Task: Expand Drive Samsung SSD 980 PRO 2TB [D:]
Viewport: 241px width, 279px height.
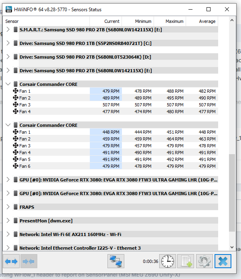Action: pos(8,57)
